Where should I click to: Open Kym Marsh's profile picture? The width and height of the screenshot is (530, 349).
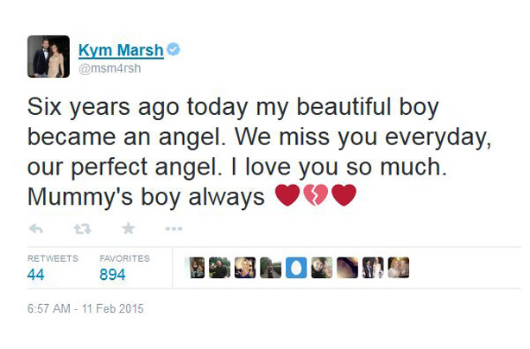tap(48, 56)
